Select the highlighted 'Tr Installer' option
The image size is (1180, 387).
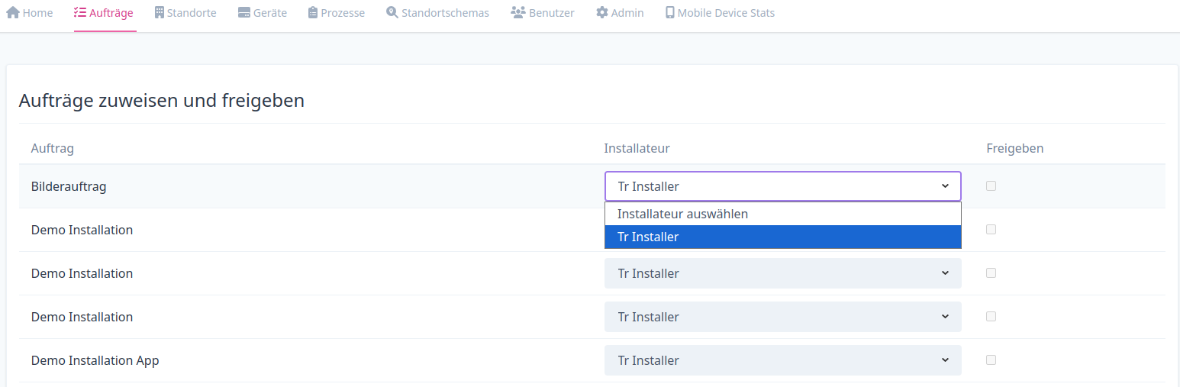[x=783, y=237]
